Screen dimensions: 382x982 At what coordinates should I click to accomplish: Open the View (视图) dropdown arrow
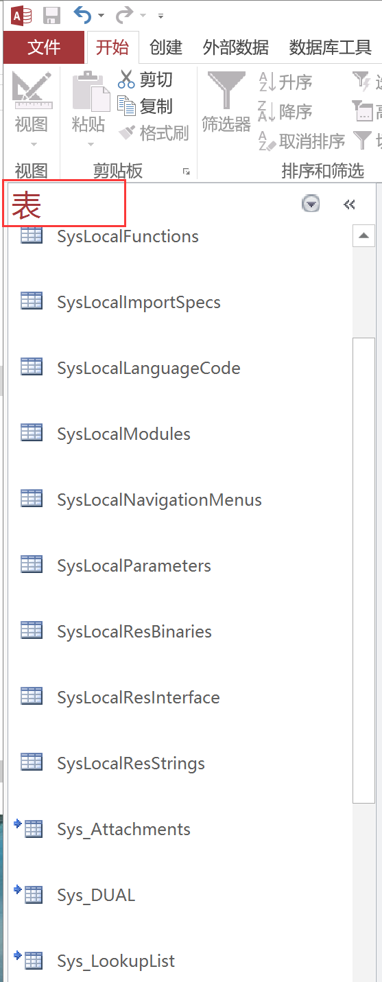(x=32, y=145)
